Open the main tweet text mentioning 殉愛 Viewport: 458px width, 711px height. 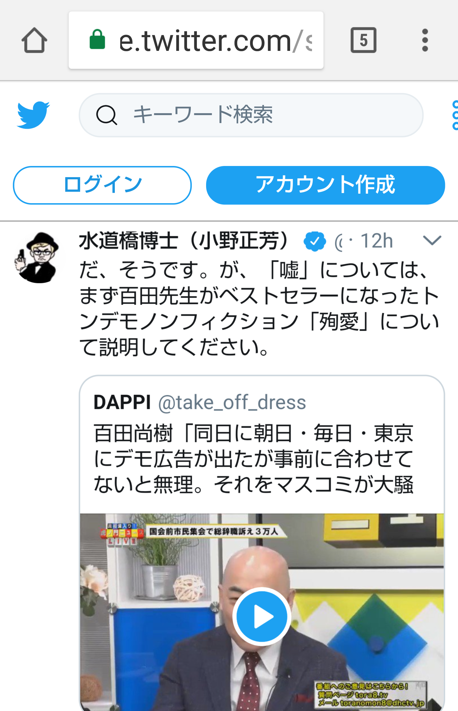coord(259,308)
